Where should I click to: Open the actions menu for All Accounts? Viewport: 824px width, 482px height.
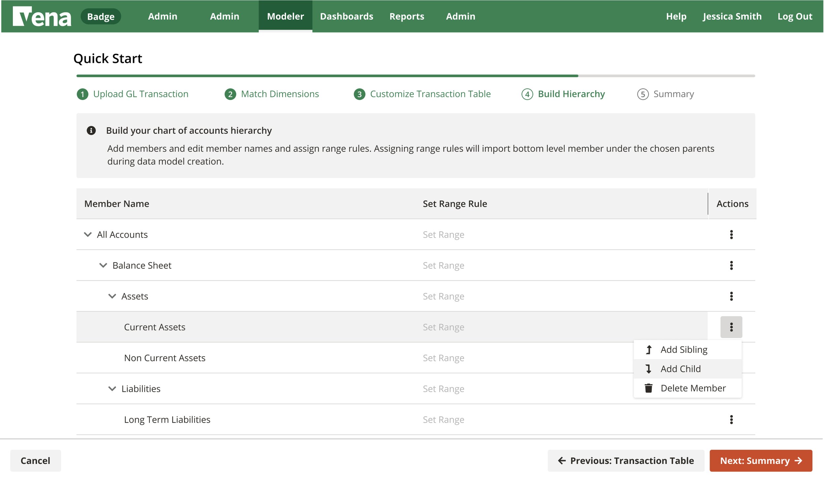pyautogui.click(x=732, y=234)
